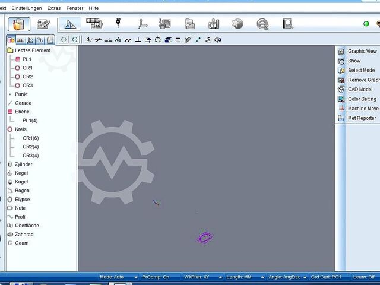Select the Elypse element type
380x285 pixels.
(23, 199)
